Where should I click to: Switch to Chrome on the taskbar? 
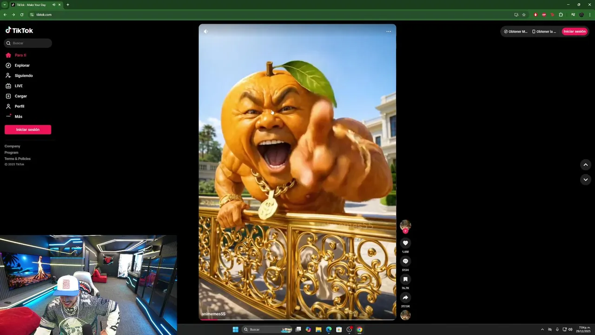pyautogui.click(x=359, y=329)
